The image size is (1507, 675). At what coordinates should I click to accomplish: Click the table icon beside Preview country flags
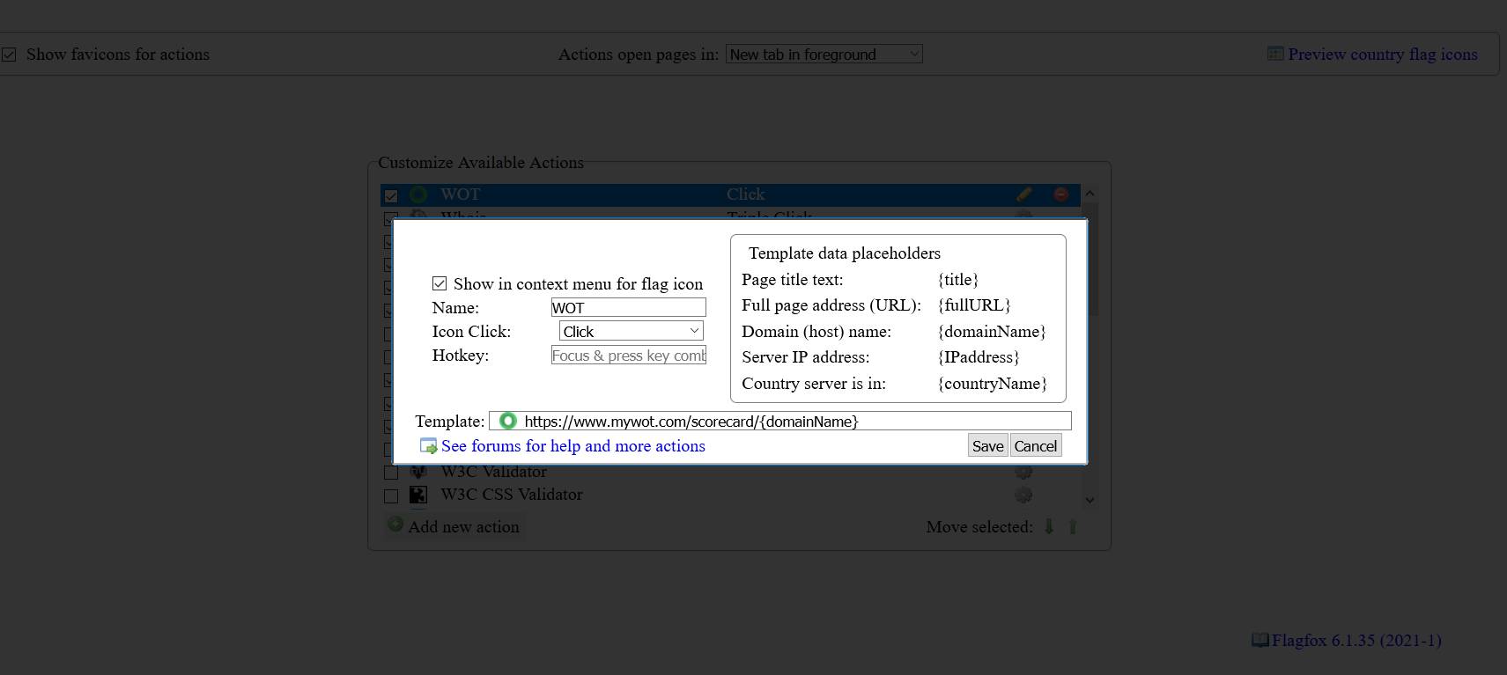[x=1275, y=54]
